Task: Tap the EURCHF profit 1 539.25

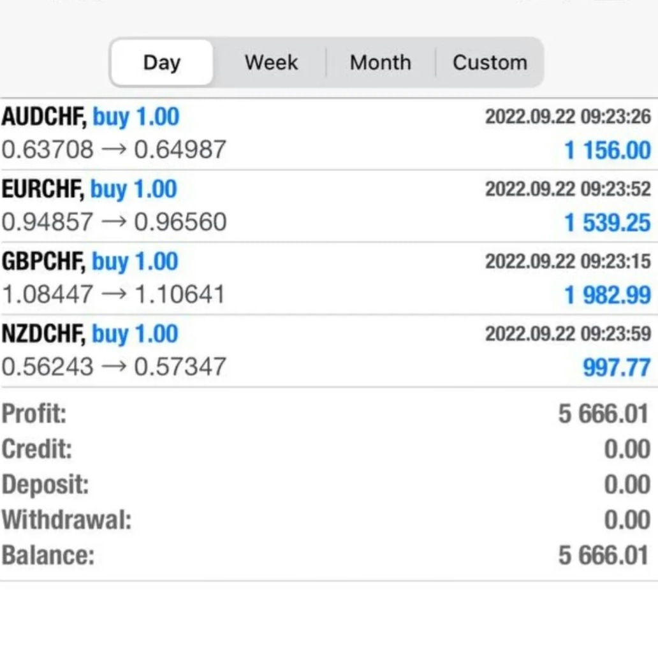Action: [607, 223]
